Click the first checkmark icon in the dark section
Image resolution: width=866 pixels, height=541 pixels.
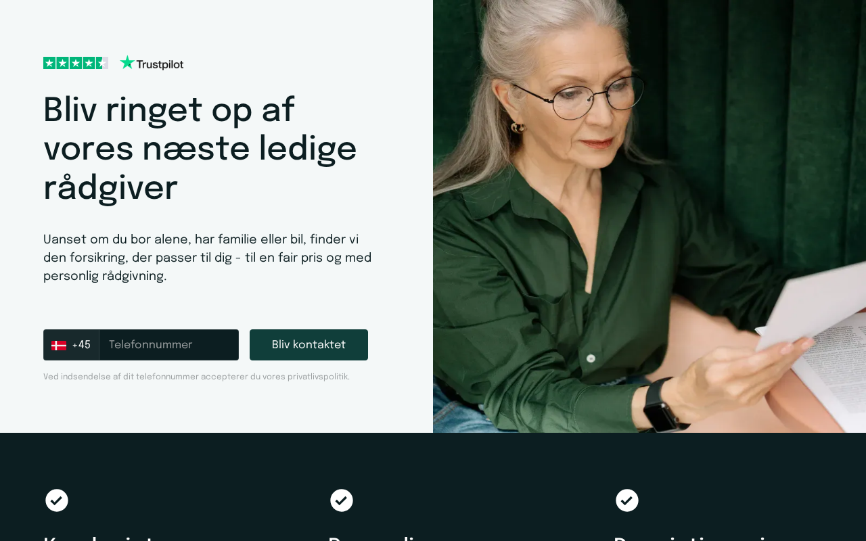[x=57, y=500]
